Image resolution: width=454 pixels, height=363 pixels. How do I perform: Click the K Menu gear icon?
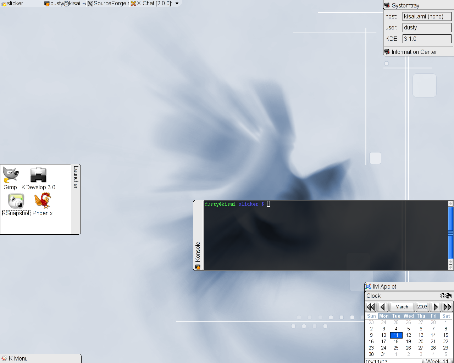[x=4, y=358]
